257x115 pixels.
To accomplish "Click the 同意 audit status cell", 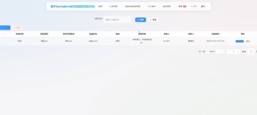I will point(118,41).
